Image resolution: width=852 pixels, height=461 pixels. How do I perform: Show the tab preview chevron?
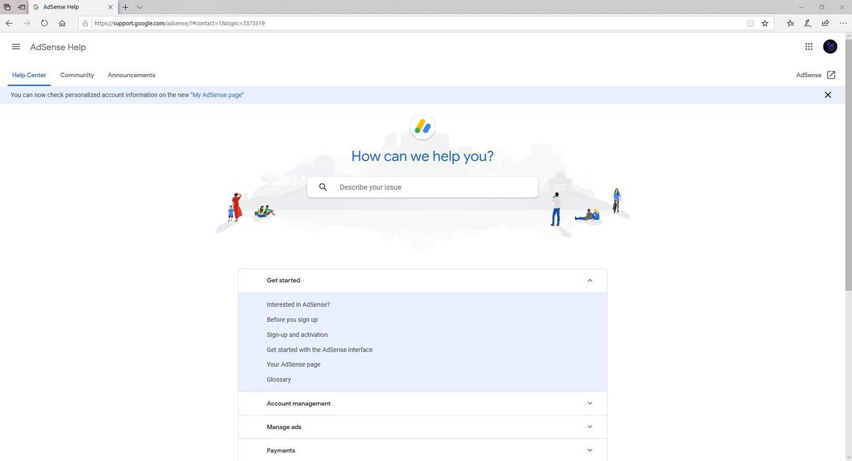coord(140,7)
